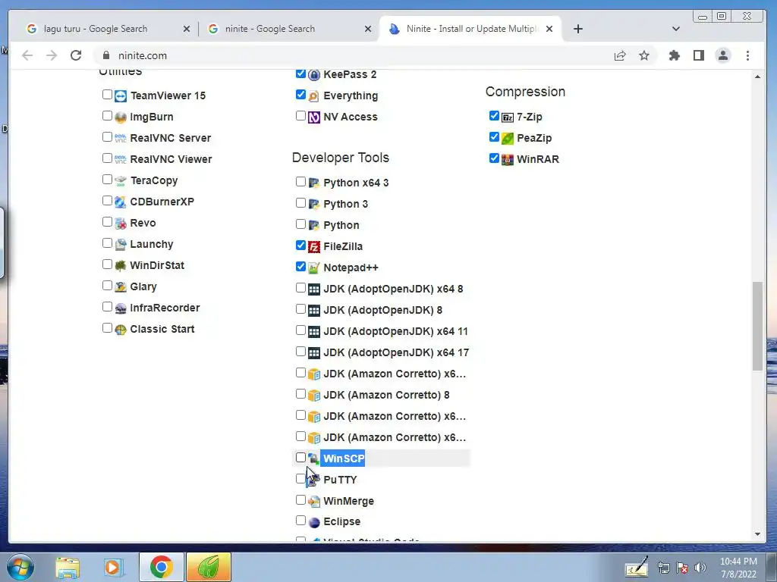Screen dimensions: 777x582
Task: Click the 'Launchy' label
Action: pyautogui.click(x=152, y=244)
